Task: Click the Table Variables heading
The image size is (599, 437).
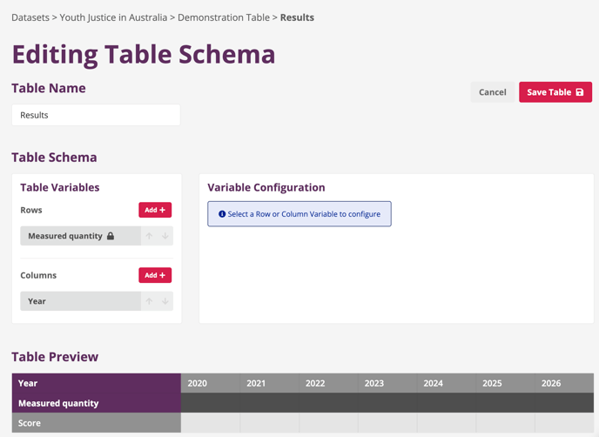Action: (60, 187)
